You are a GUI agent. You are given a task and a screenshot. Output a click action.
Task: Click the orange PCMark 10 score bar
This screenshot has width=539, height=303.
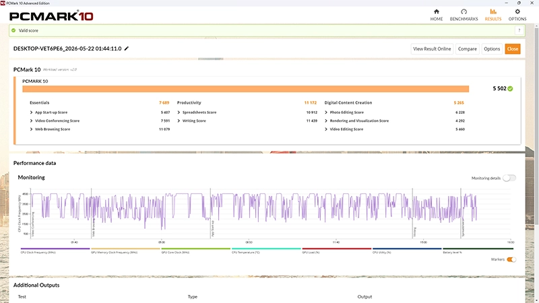pos(245,89)
